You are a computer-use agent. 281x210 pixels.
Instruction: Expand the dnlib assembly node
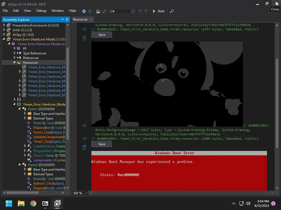4,30
